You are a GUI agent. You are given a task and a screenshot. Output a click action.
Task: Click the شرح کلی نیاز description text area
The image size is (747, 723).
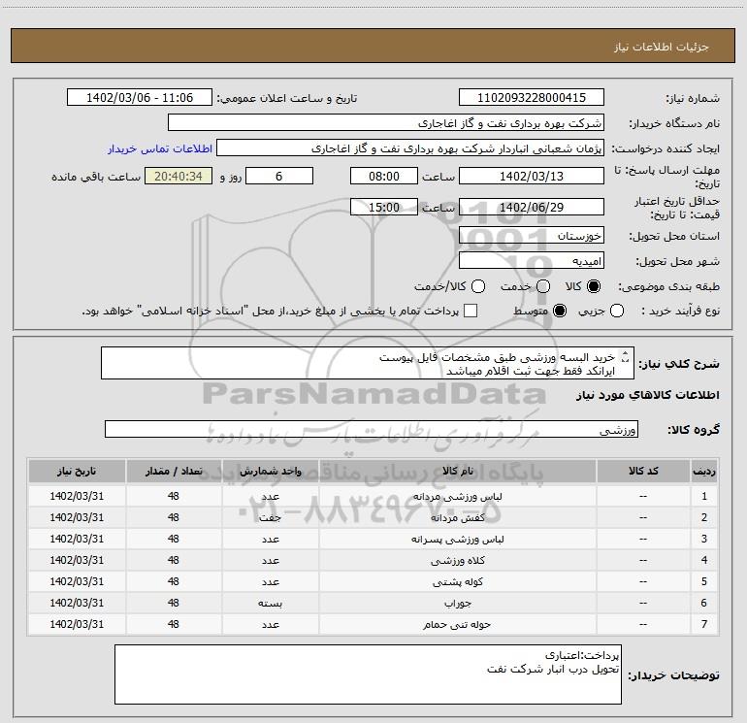click(368, 363)
